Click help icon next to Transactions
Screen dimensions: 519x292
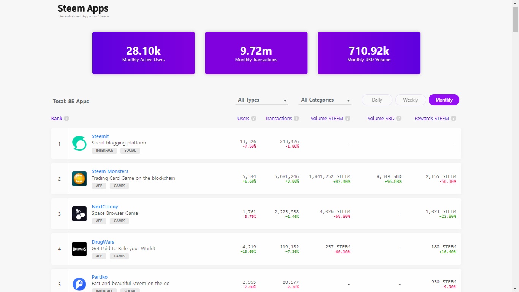click(296, 118)
